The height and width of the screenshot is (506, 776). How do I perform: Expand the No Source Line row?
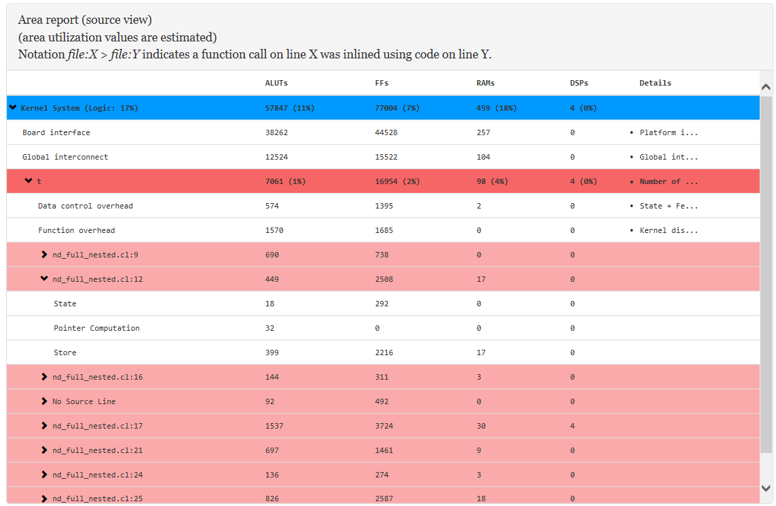point(45,401)
